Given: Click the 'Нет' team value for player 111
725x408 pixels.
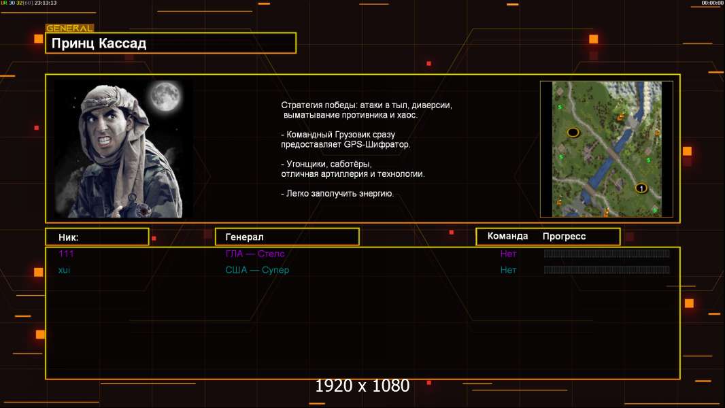Looking at the screenshot, I should tap(508, 254).
